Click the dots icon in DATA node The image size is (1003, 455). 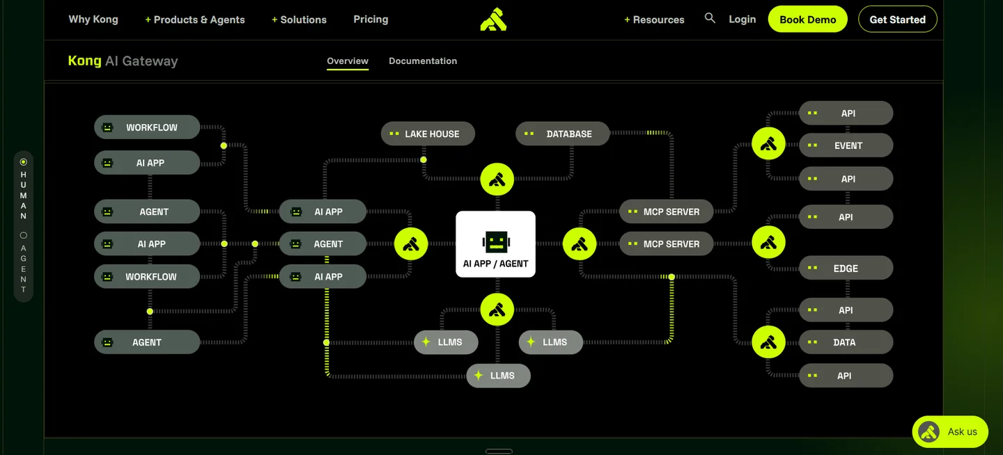812,342
